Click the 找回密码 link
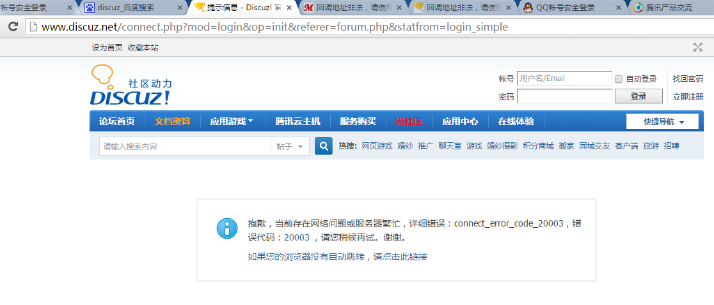This screenshot has width=714, height=305. [x=688, y=79]
